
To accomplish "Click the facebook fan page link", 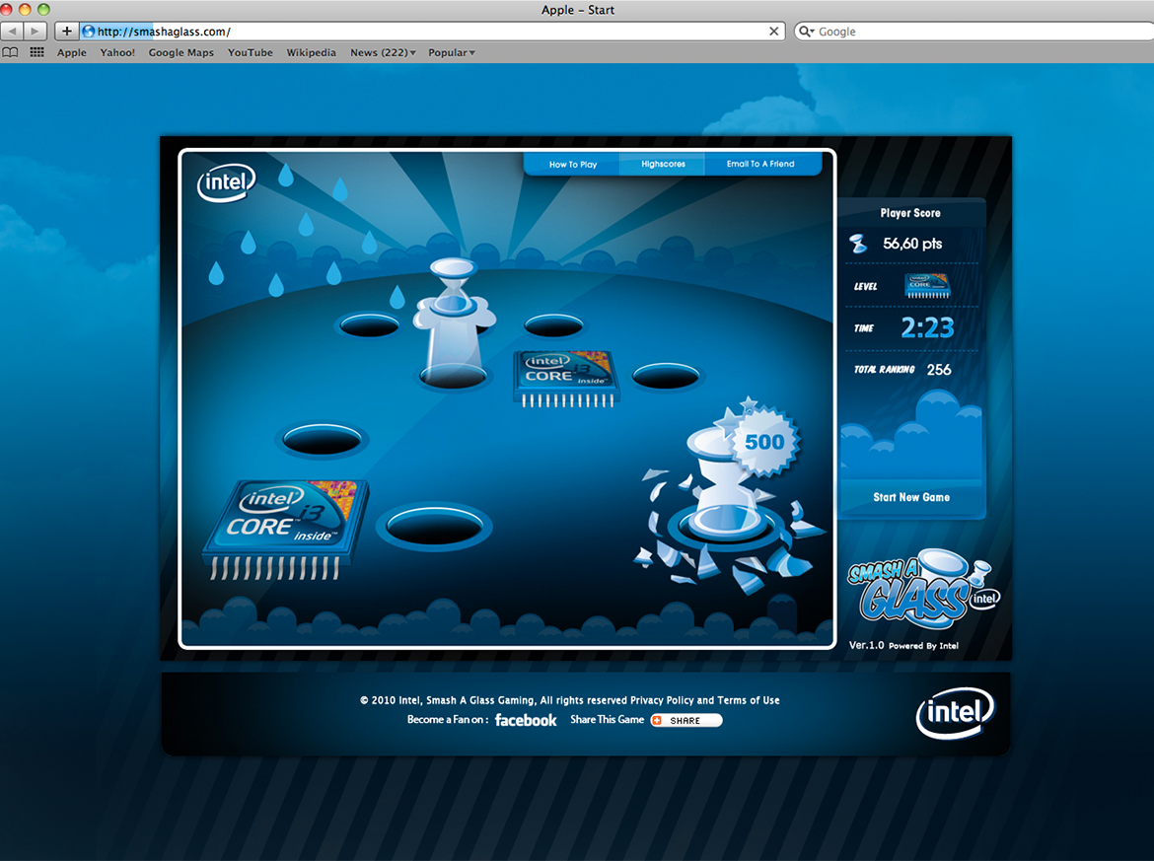I will tap(526, 720).
